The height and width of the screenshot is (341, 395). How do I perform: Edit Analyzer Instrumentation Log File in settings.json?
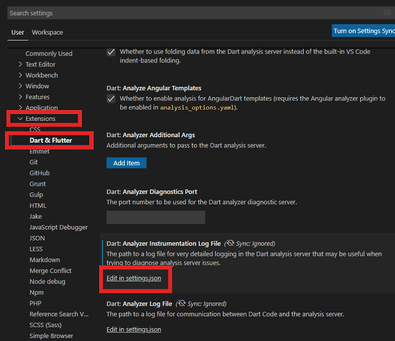134,278
